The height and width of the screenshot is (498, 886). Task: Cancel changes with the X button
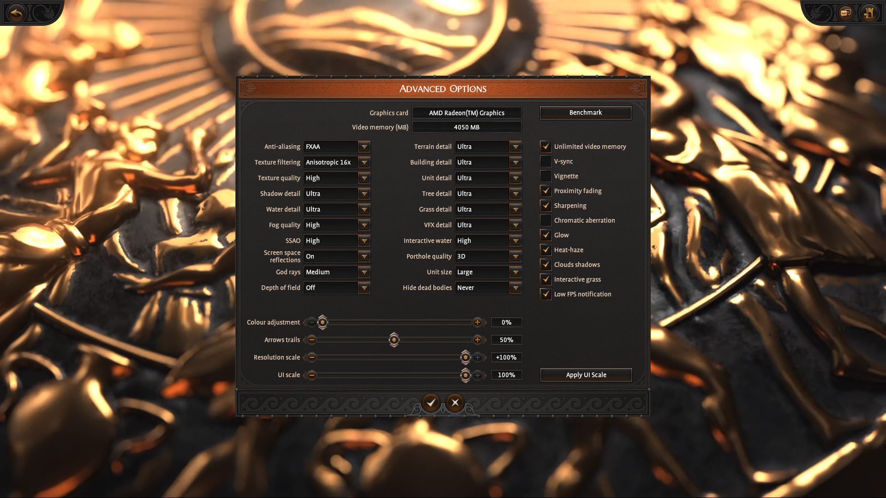pos(455,403)
